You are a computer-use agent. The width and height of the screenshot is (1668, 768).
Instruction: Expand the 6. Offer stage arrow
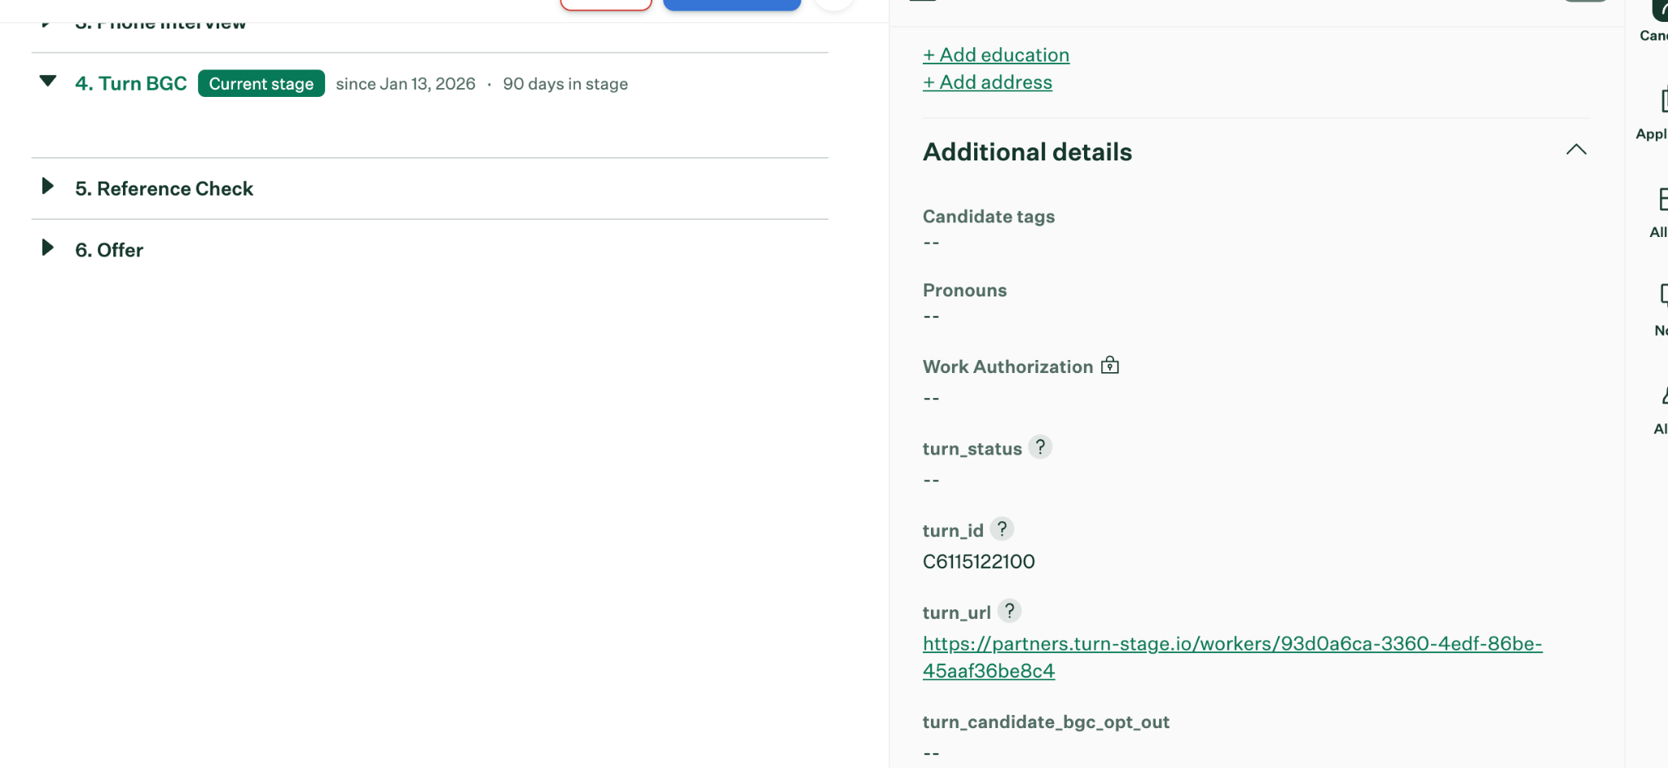(48, 248)
